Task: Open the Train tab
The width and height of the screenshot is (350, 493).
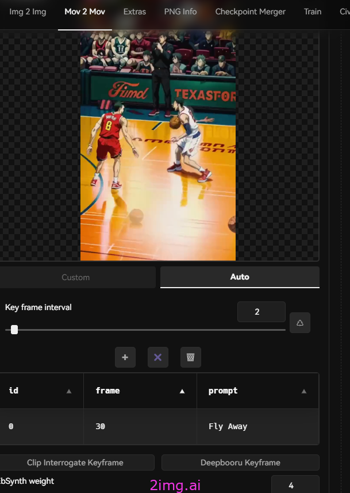Action: [312, 12]
